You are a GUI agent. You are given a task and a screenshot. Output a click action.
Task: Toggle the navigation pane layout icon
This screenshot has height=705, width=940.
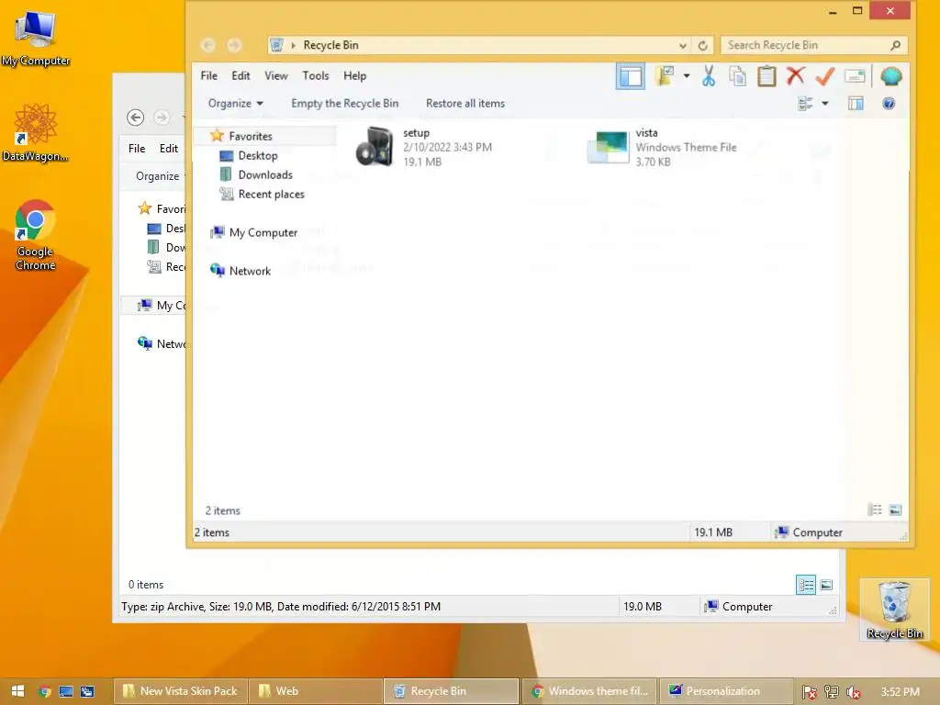point(630,76)
